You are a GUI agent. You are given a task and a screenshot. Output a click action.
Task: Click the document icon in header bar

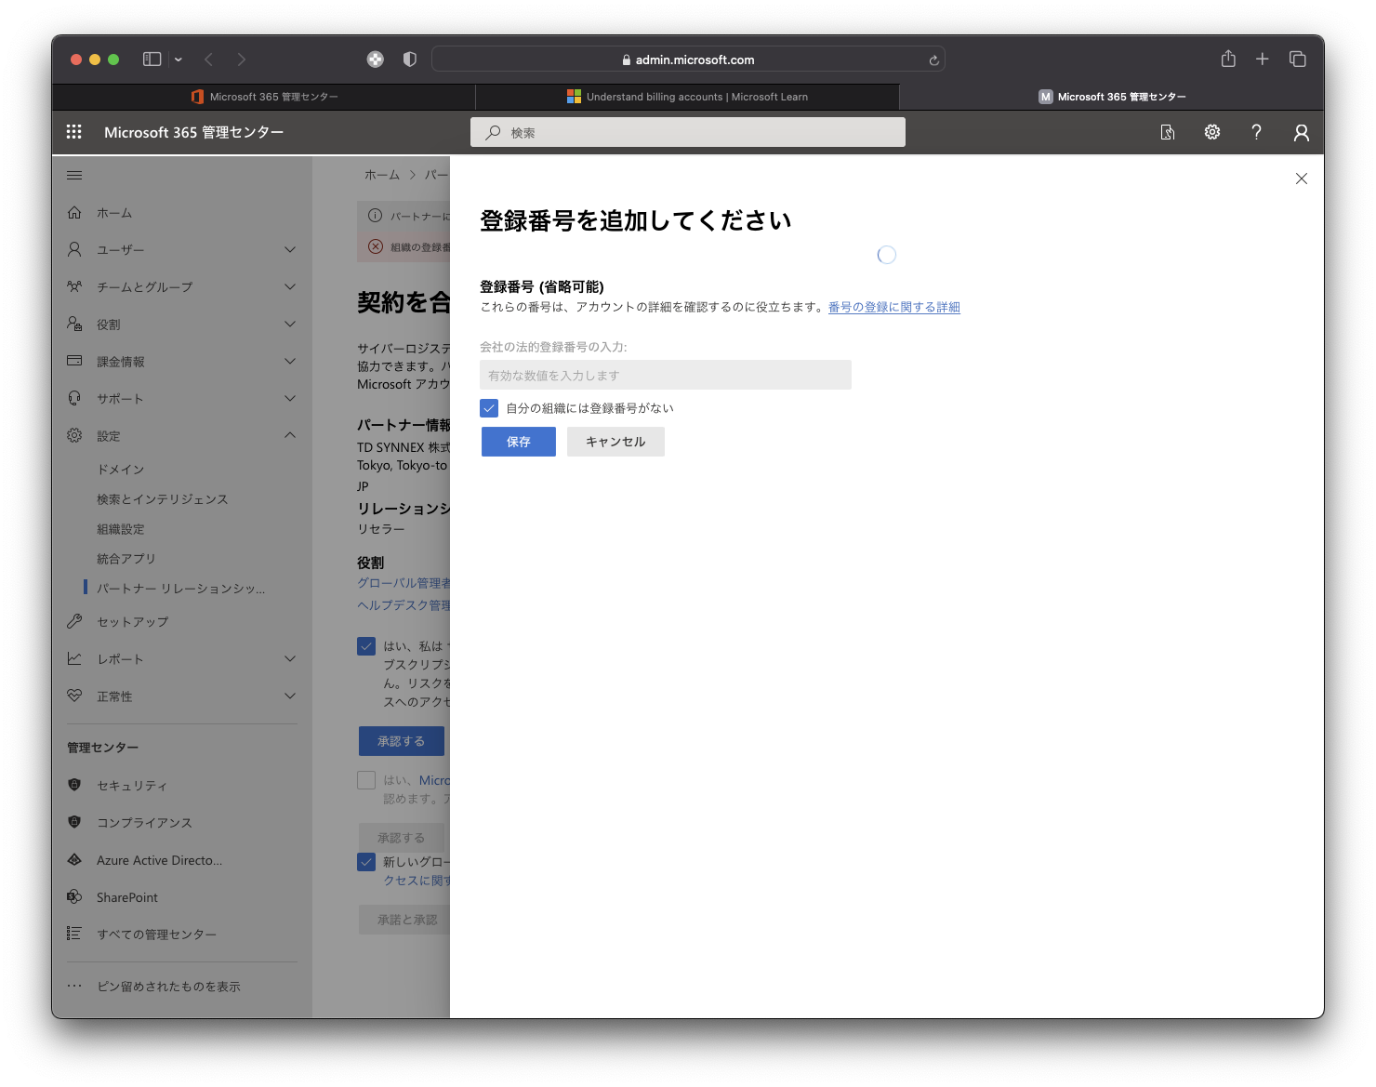(x=1168, y=133)
